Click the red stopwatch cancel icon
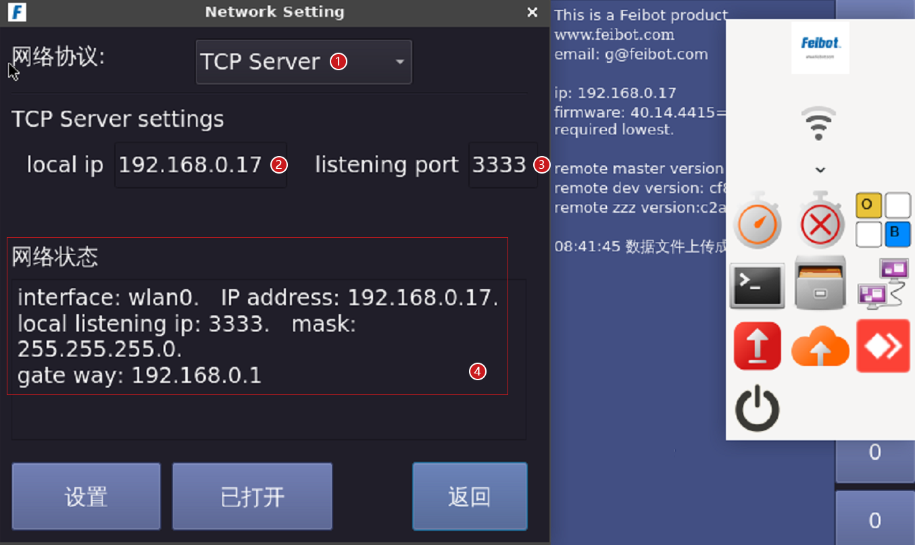The image size is (915, 545). coord(820,220)
